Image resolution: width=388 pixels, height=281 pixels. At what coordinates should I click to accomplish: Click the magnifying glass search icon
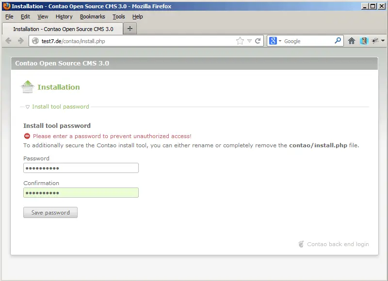(338, 41)
